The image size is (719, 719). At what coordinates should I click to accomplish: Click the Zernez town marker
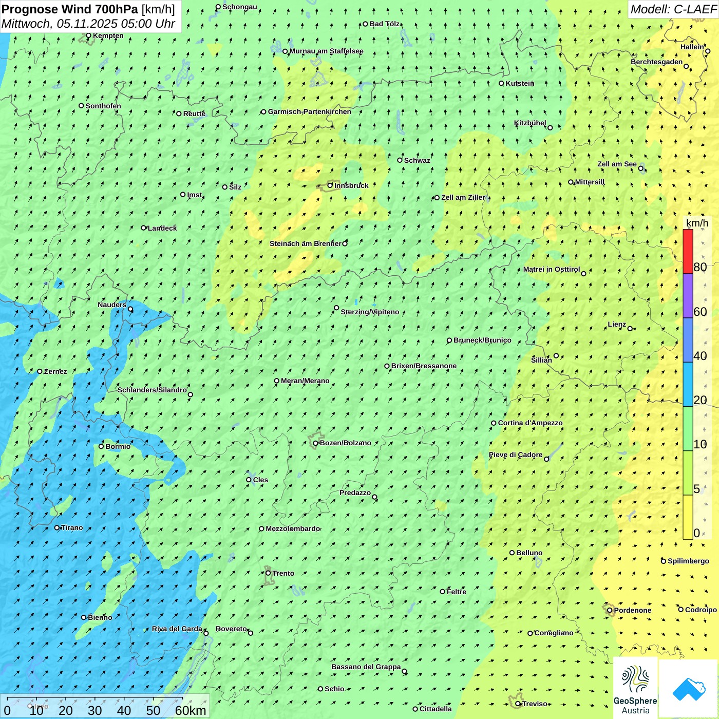tap(40, 371)
